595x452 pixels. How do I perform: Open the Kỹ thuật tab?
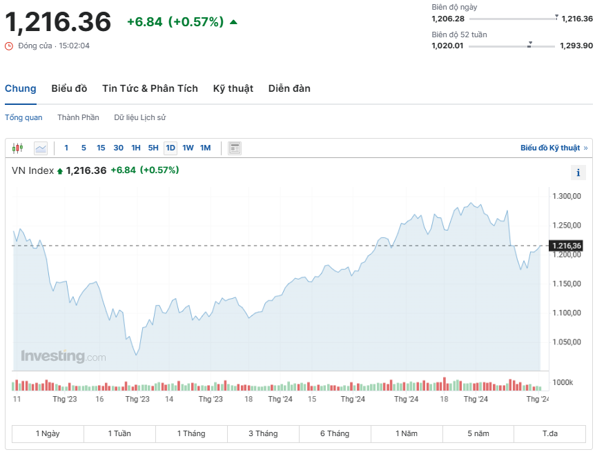233,88
